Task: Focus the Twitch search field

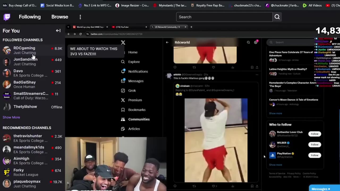Action: 224,17
